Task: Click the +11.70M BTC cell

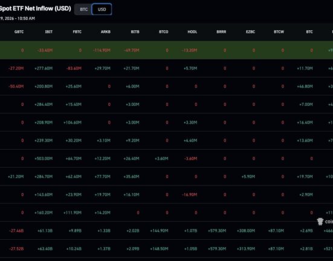Action: 305,68
